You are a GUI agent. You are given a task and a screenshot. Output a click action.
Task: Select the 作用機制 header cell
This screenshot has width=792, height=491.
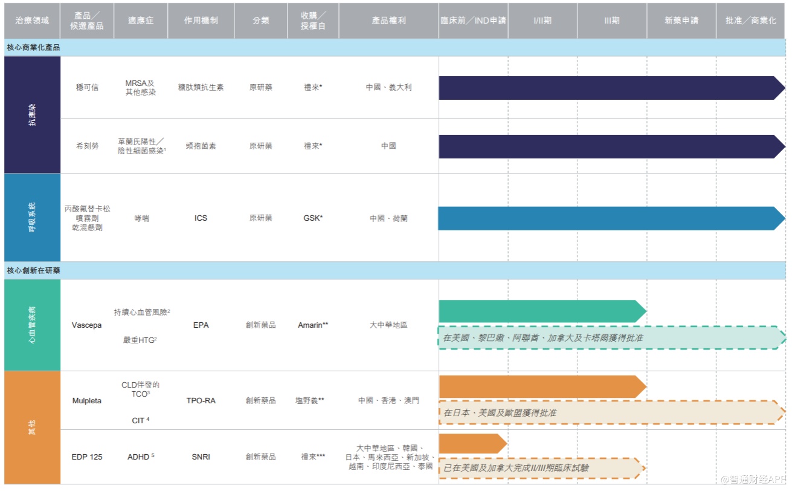(201, 21)
